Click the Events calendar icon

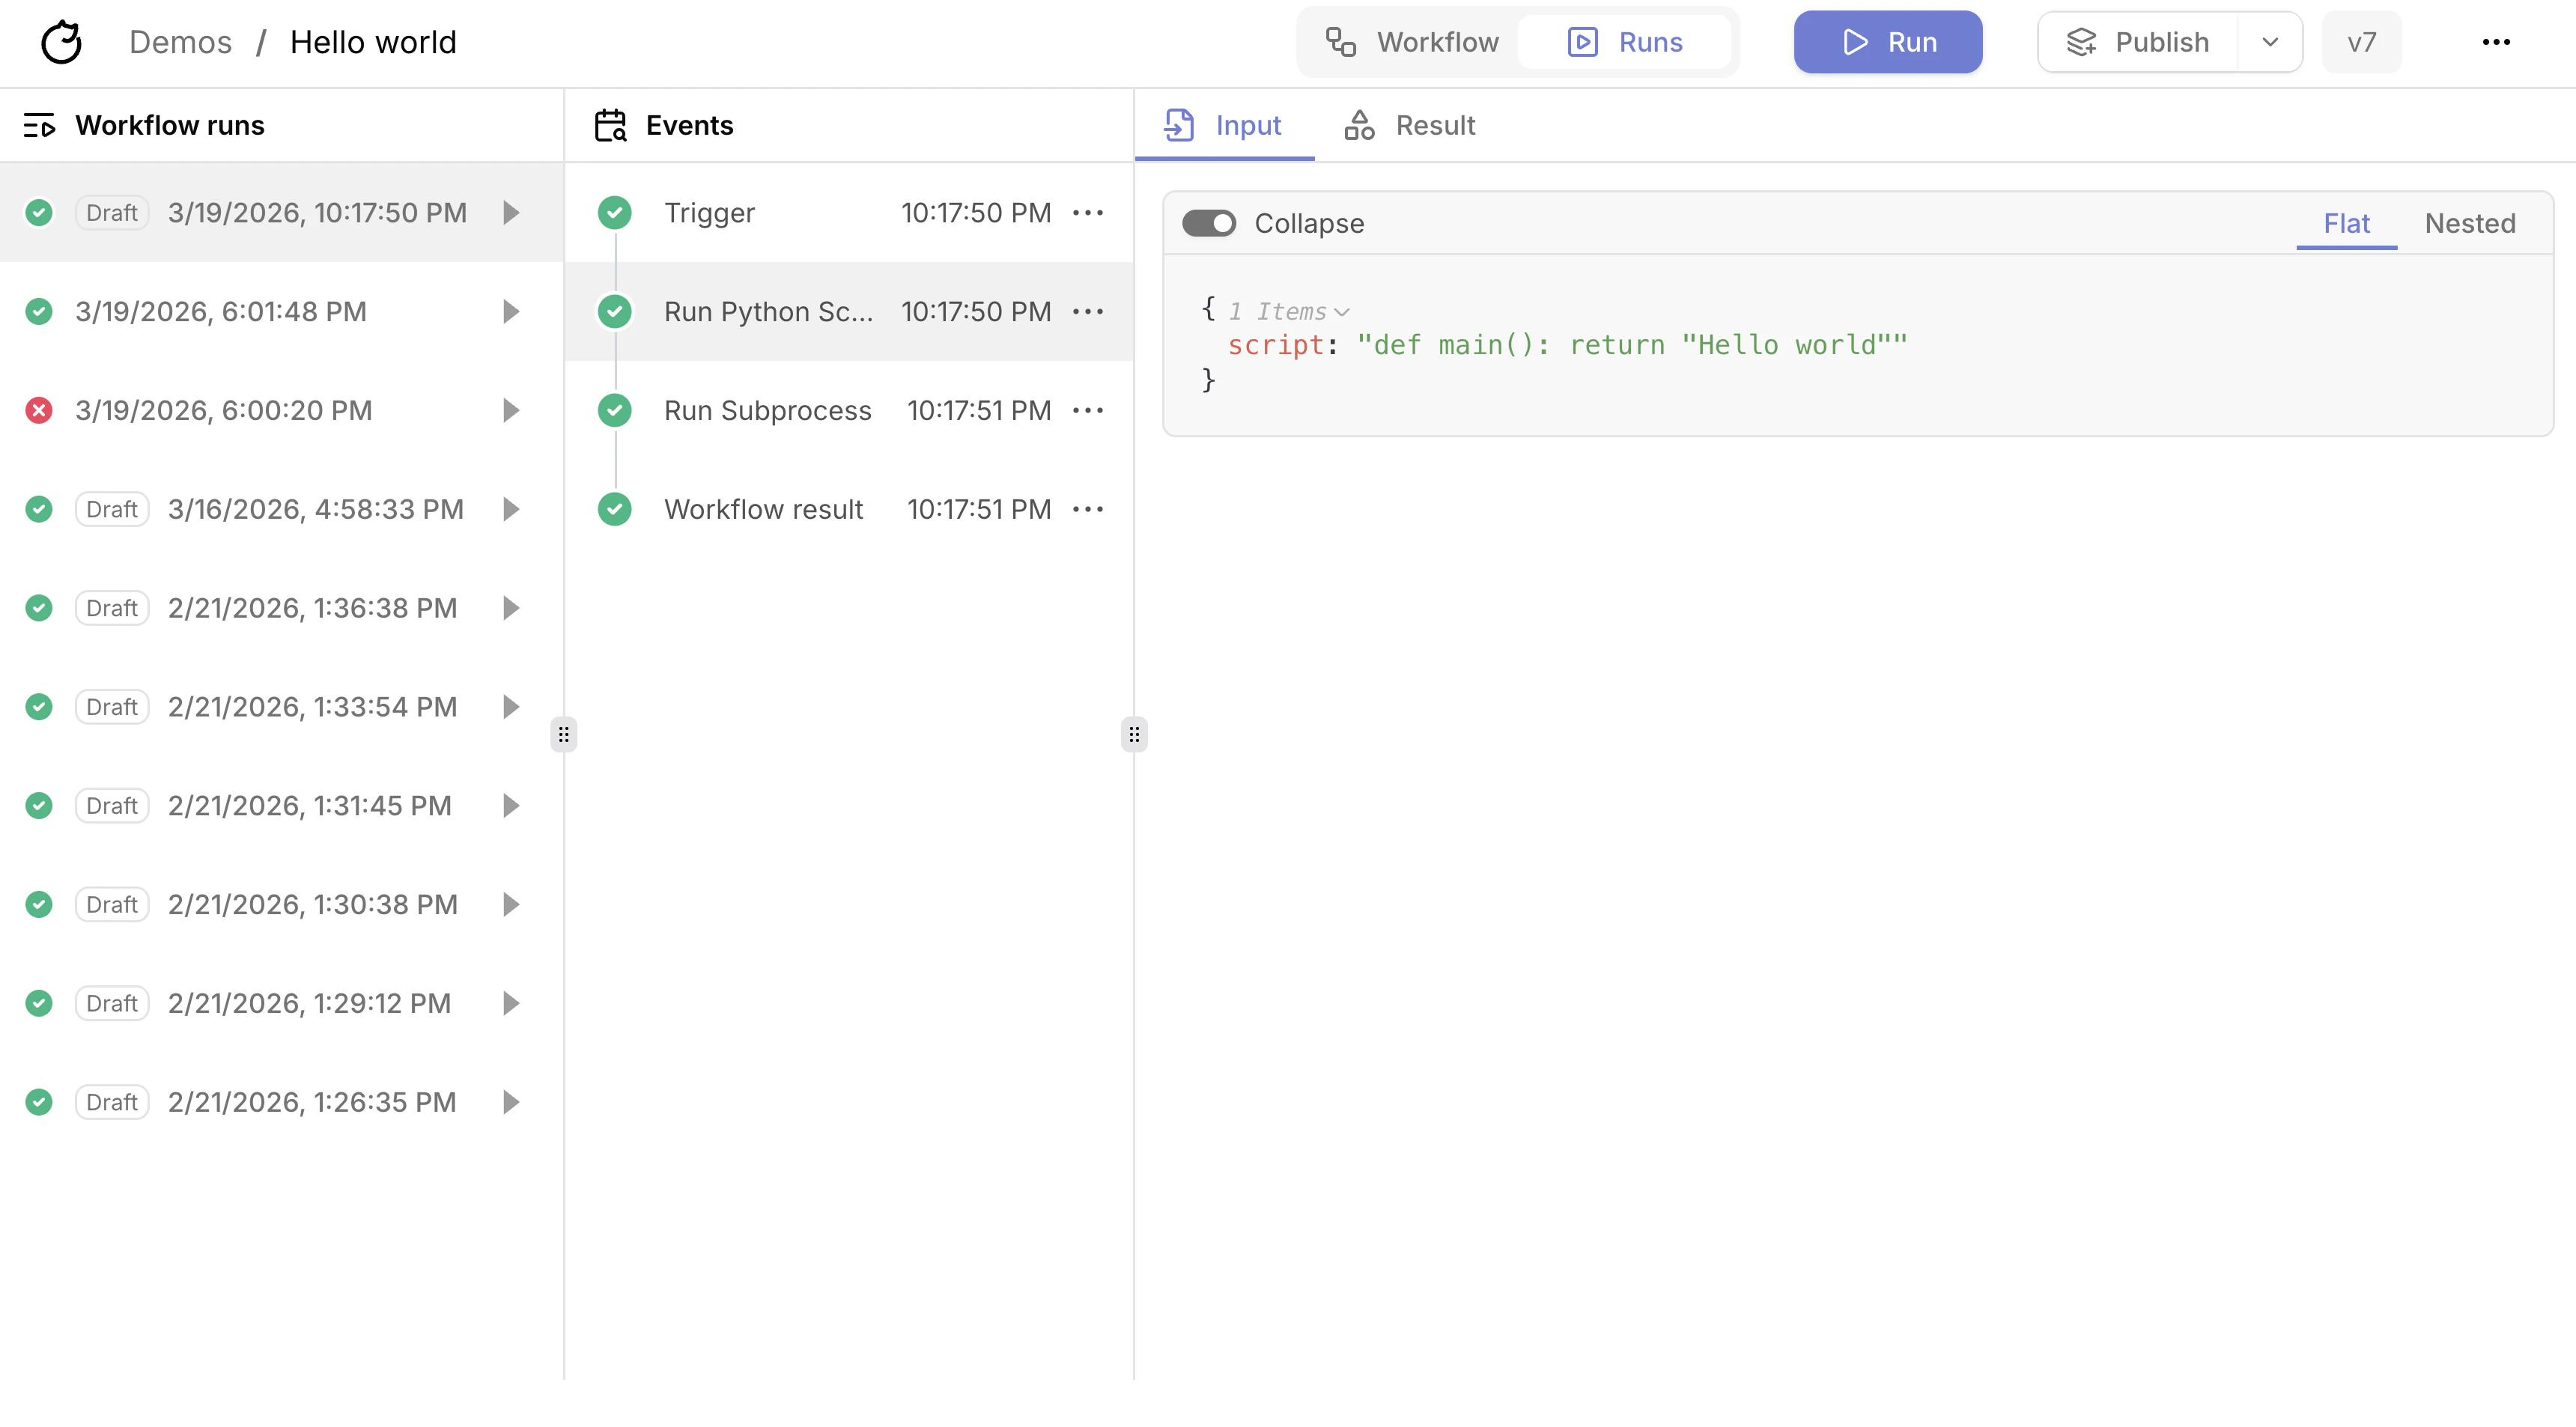click(611, 125)
